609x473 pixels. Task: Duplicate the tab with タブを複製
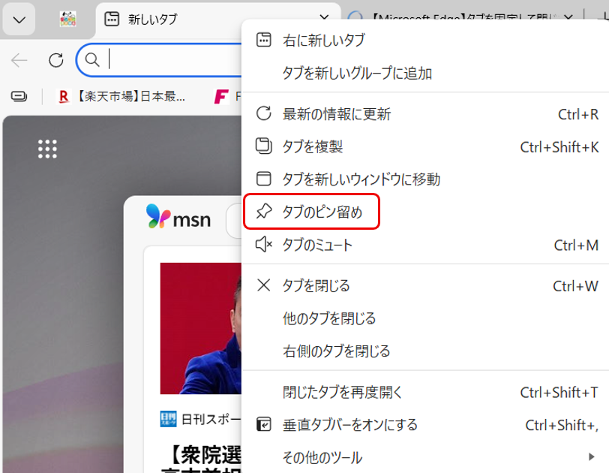tap(312, 146)
